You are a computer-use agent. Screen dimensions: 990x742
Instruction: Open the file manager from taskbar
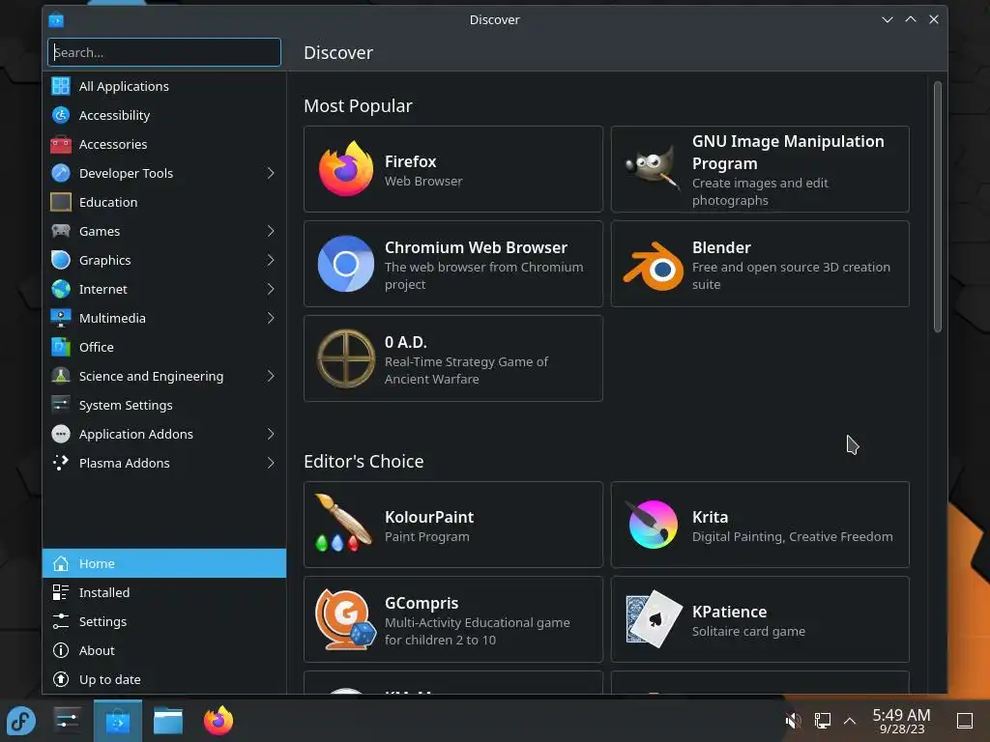(x=168, y=721)
